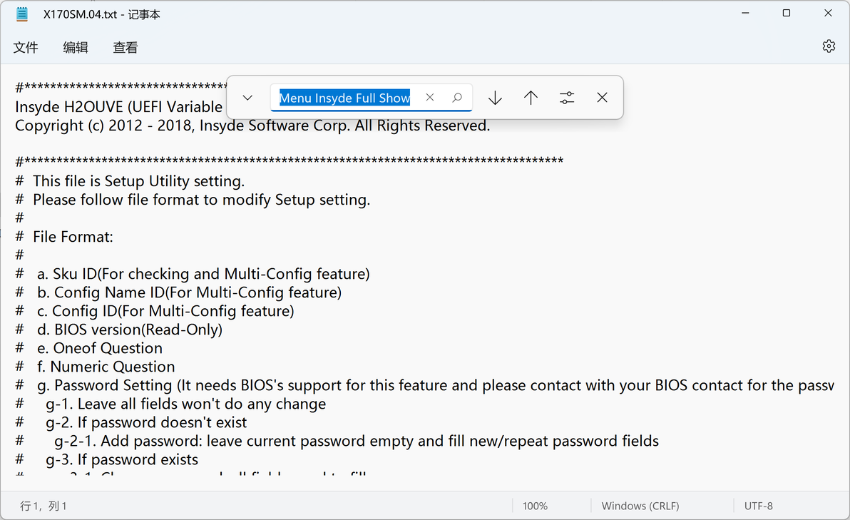Open Notepad settings gear
The width and height of the screenshot is (850, 520).
[829, 46]
